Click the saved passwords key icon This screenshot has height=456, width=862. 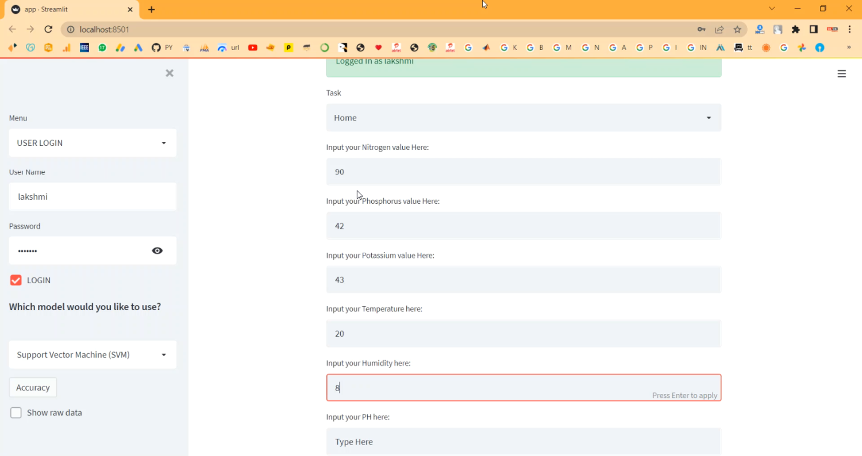701,29
